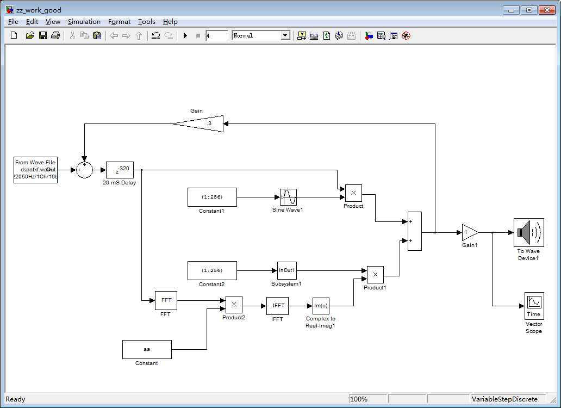The height and width of the screenshot is (408, 561).
Task: Go up to parent system arrow icon
Action: point(139,35)
